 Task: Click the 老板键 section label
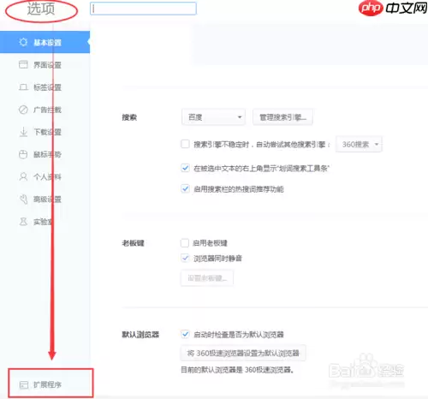pyautogui.click(x=133, y=243)
